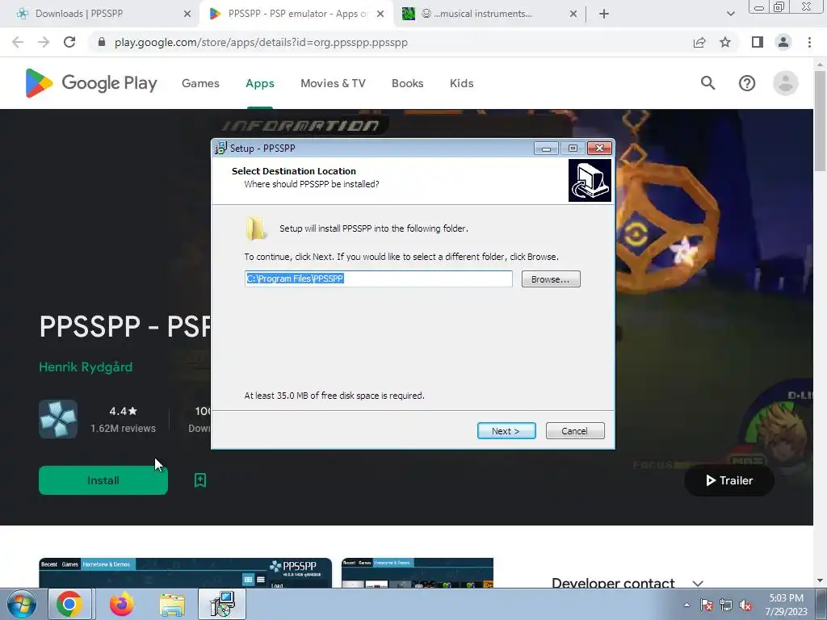Open the second PPSSPP screenshot thumbnail
827x620 pixels.
point(418,573)
